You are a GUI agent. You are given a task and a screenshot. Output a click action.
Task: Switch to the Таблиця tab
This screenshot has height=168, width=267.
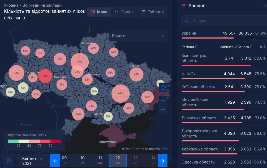point(153,12)
